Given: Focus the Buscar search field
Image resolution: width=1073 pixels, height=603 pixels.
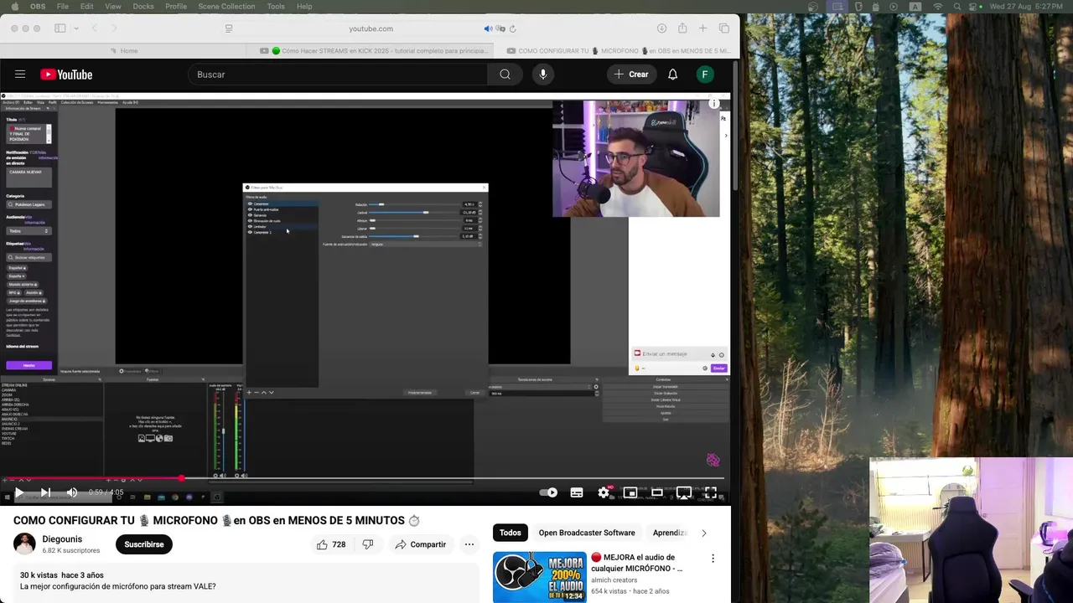Looking at the screenshot, I should (x=338, y=75).
